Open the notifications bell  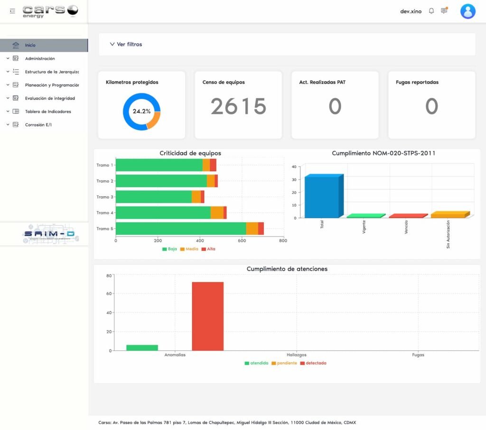(431, 11)
